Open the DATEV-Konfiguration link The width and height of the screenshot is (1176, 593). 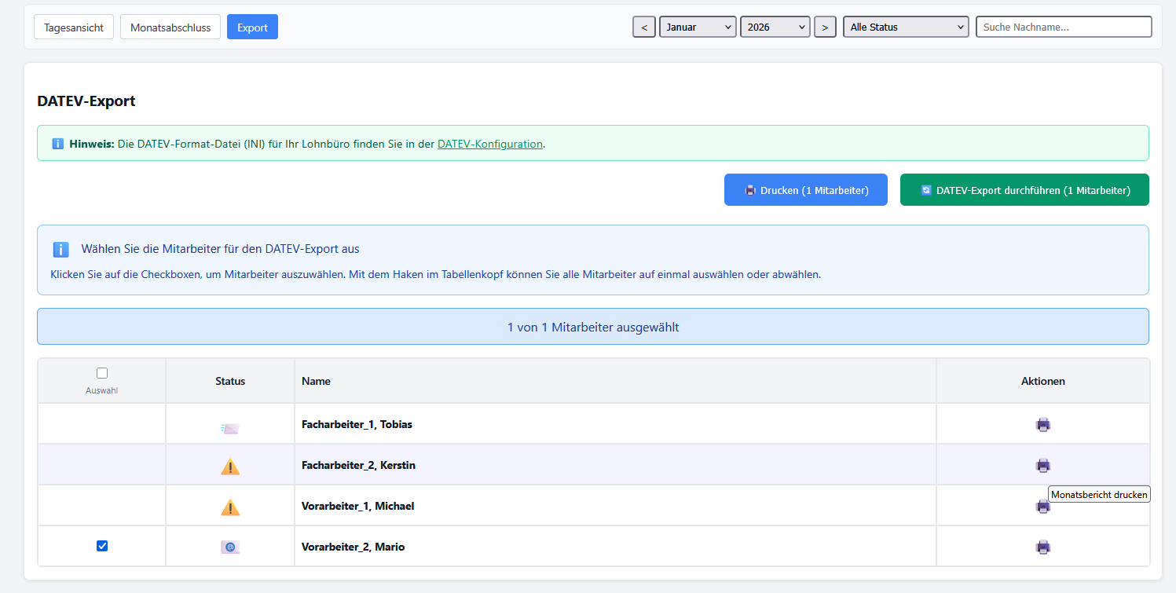(490, 144)
